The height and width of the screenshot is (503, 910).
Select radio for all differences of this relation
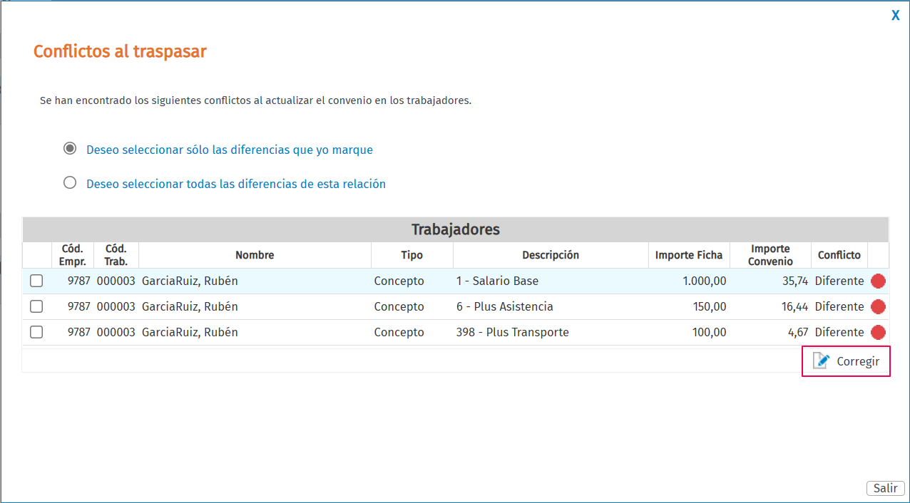[x=70, y=182]
